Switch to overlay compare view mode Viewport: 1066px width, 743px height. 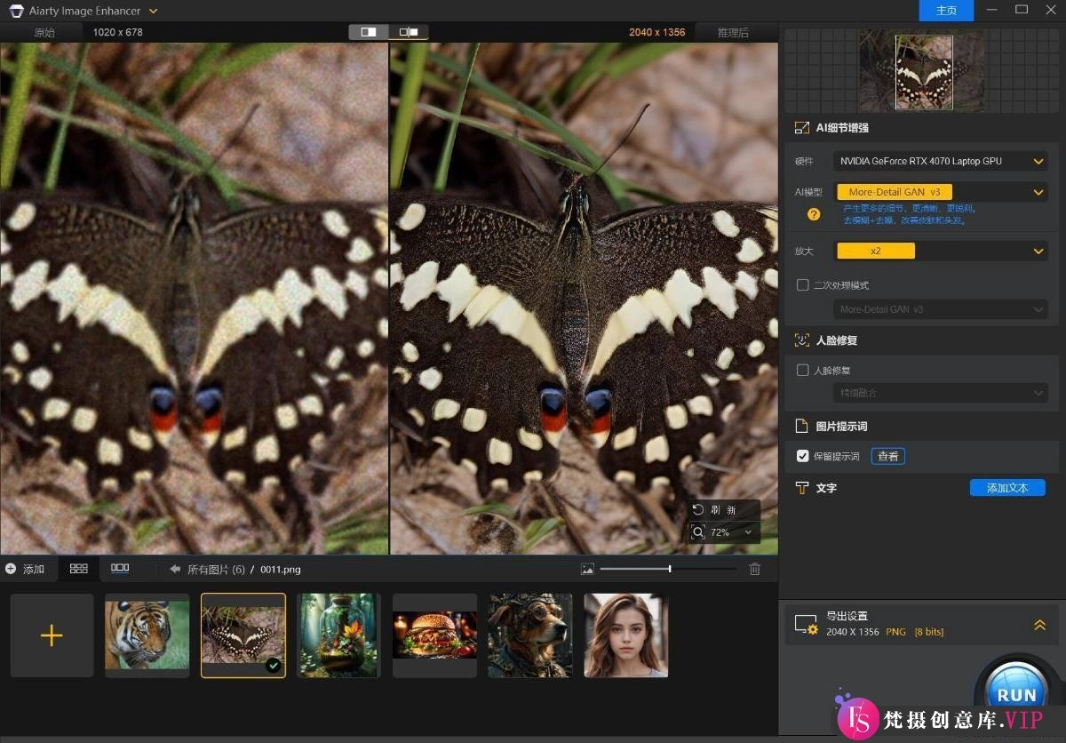pos(409,32)
